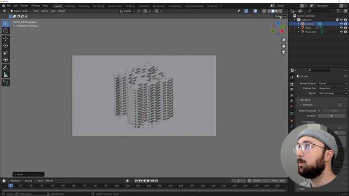The width and height of the screenshot is (349, 196).
Task: Switch to the Modeling workspace tab
Action: (70, 6)
